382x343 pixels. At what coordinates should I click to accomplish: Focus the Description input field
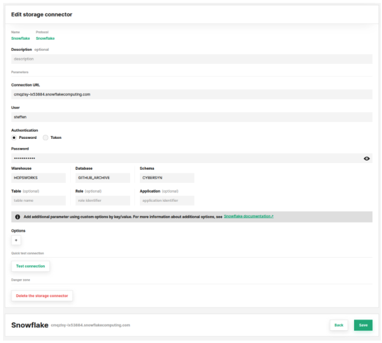[191, 59]
